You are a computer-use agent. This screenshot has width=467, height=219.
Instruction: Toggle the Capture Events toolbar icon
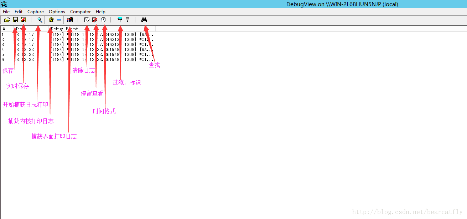[70, 20]
